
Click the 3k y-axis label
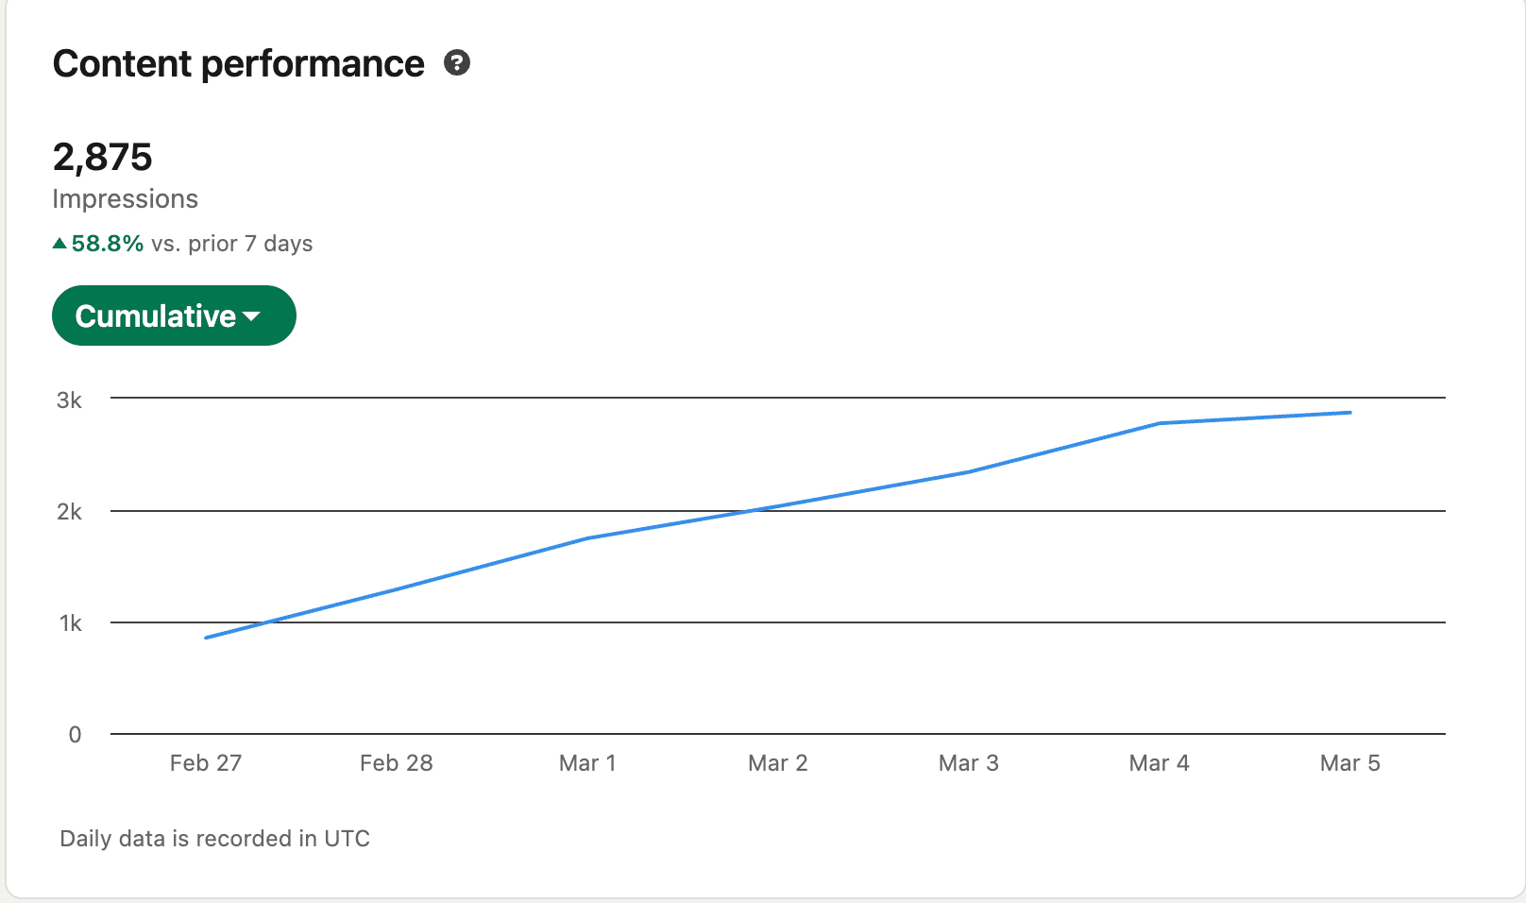tap(70, 400)
